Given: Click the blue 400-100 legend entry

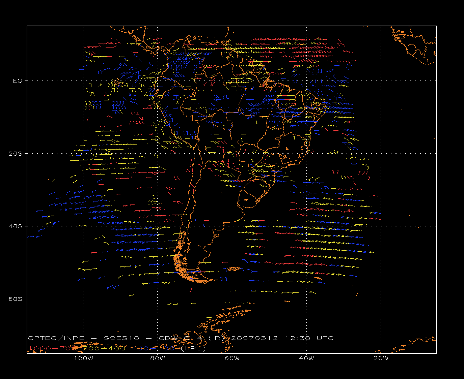Looking at the screenshot, I should point(154,348).
